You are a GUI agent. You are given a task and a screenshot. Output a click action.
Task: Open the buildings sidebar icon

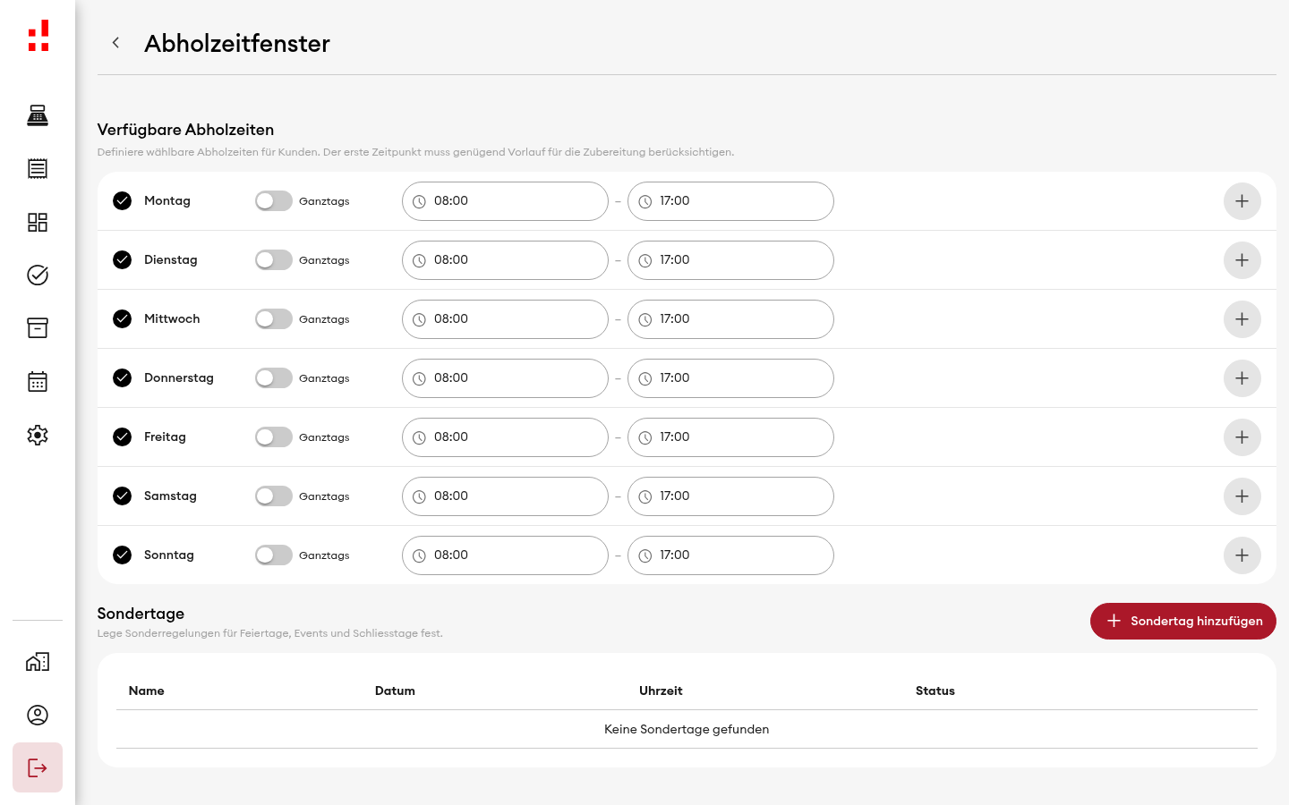tap(38, 662)
